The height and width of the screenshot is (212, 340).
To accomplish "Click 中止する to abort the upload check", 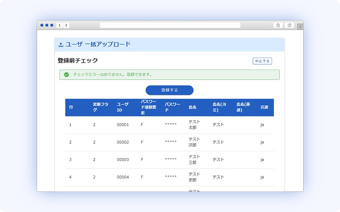I will 262,61.
